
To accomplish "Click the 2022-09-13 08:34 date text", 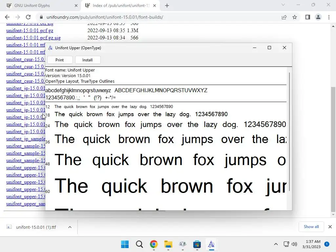I will pyautogui.click(x=106, y=38).
